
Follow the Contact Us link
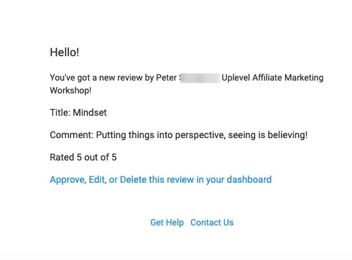pyautogui.click(x=212, y=223)
